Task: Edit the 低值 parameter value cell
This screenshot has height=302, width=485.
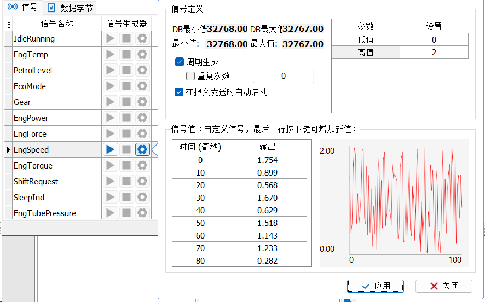Action: pyautogui.click(x=434, y=39)
